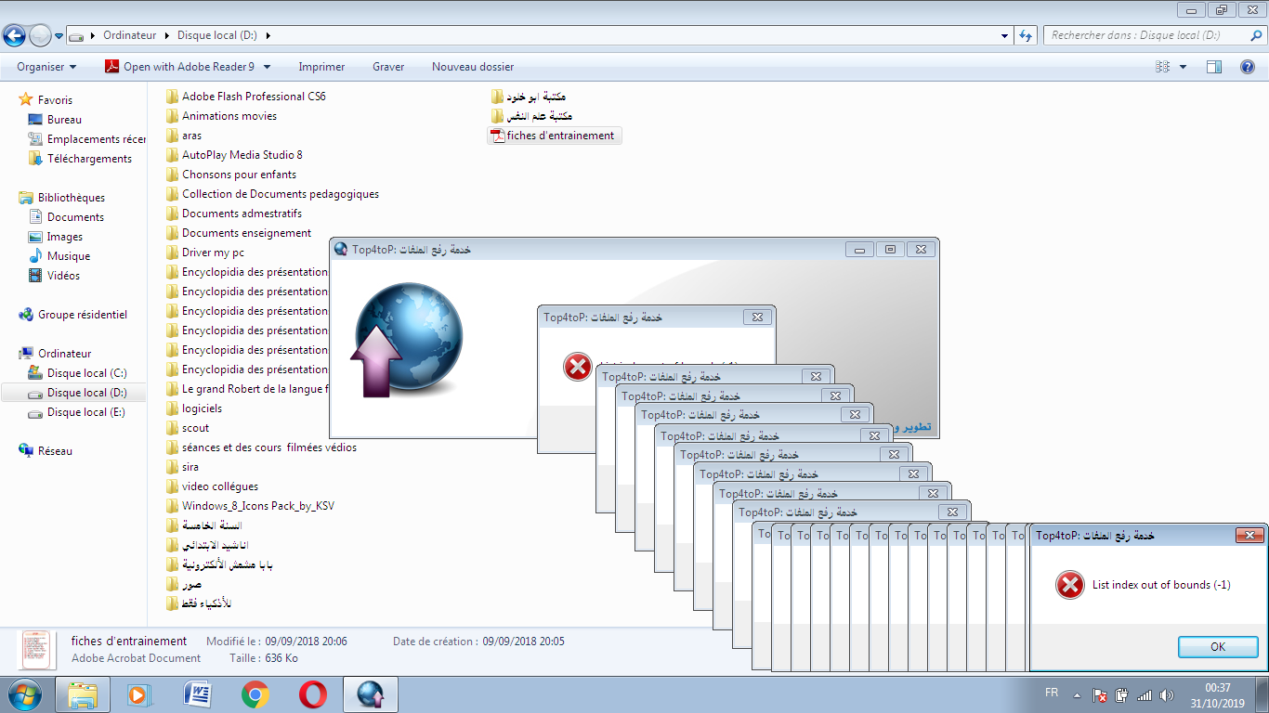
Task: Open Microsoft Word from the taskbar
Action: (198, 694)
